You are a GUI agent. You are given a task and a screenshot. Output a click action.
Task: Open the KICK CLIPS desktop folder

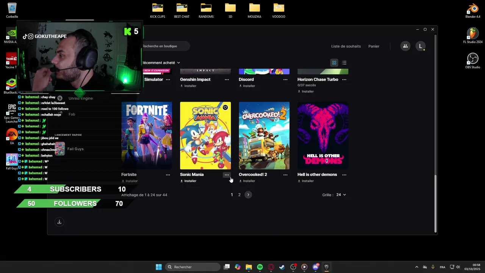tap(158, 10)
